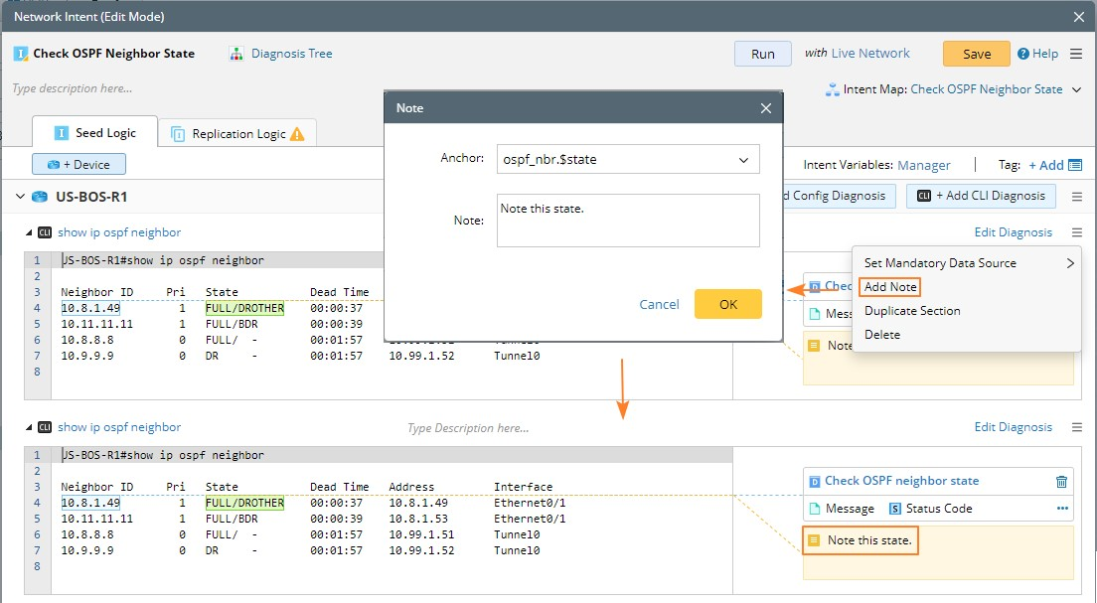Select Add Note from the context menu
The width and height of the screenshot is (1097, 603).
(889, 287)
